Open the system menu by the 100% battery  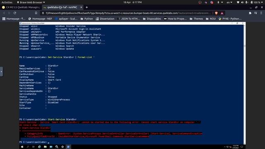(x=257, y=2)
